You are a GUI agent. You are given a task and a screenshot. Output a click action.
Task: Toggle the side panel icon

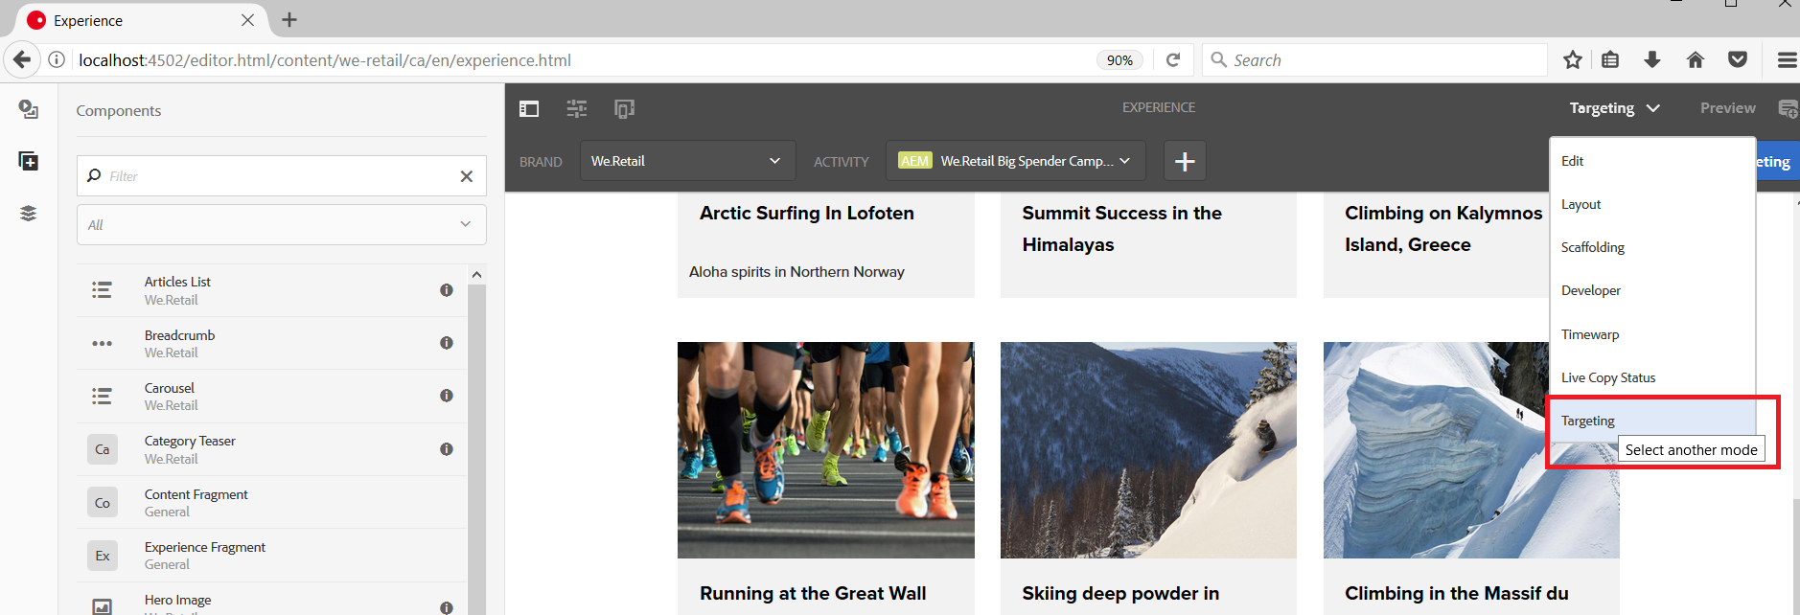point(529,109)
